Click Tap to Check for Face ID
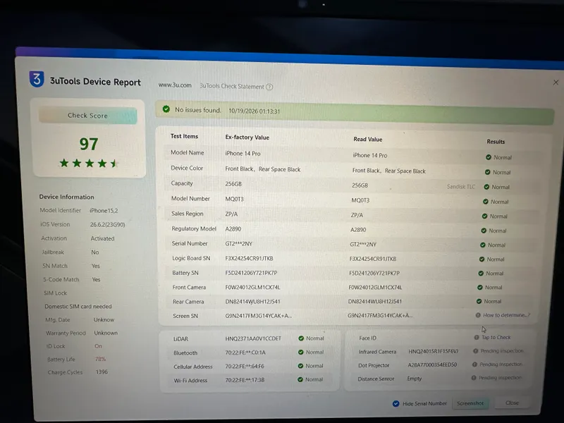 (496, 338)
